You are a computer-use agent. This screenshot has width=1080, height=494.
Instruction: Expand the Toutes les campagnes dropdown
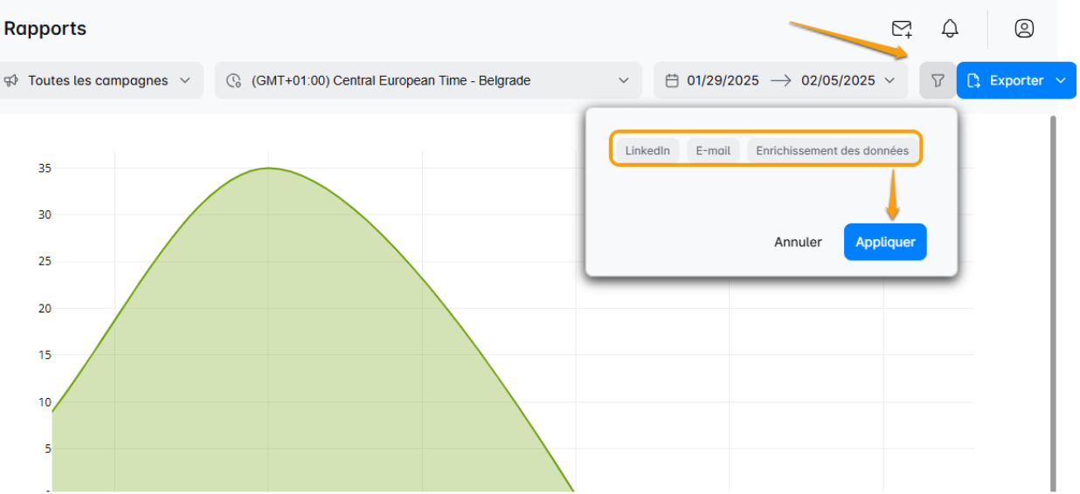tap(184, 80)
